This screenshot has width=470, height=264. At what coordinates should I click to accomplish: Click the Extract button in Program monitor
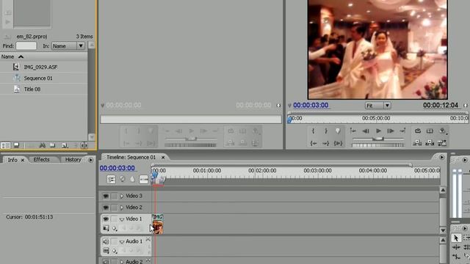click(x=430, y=143)
